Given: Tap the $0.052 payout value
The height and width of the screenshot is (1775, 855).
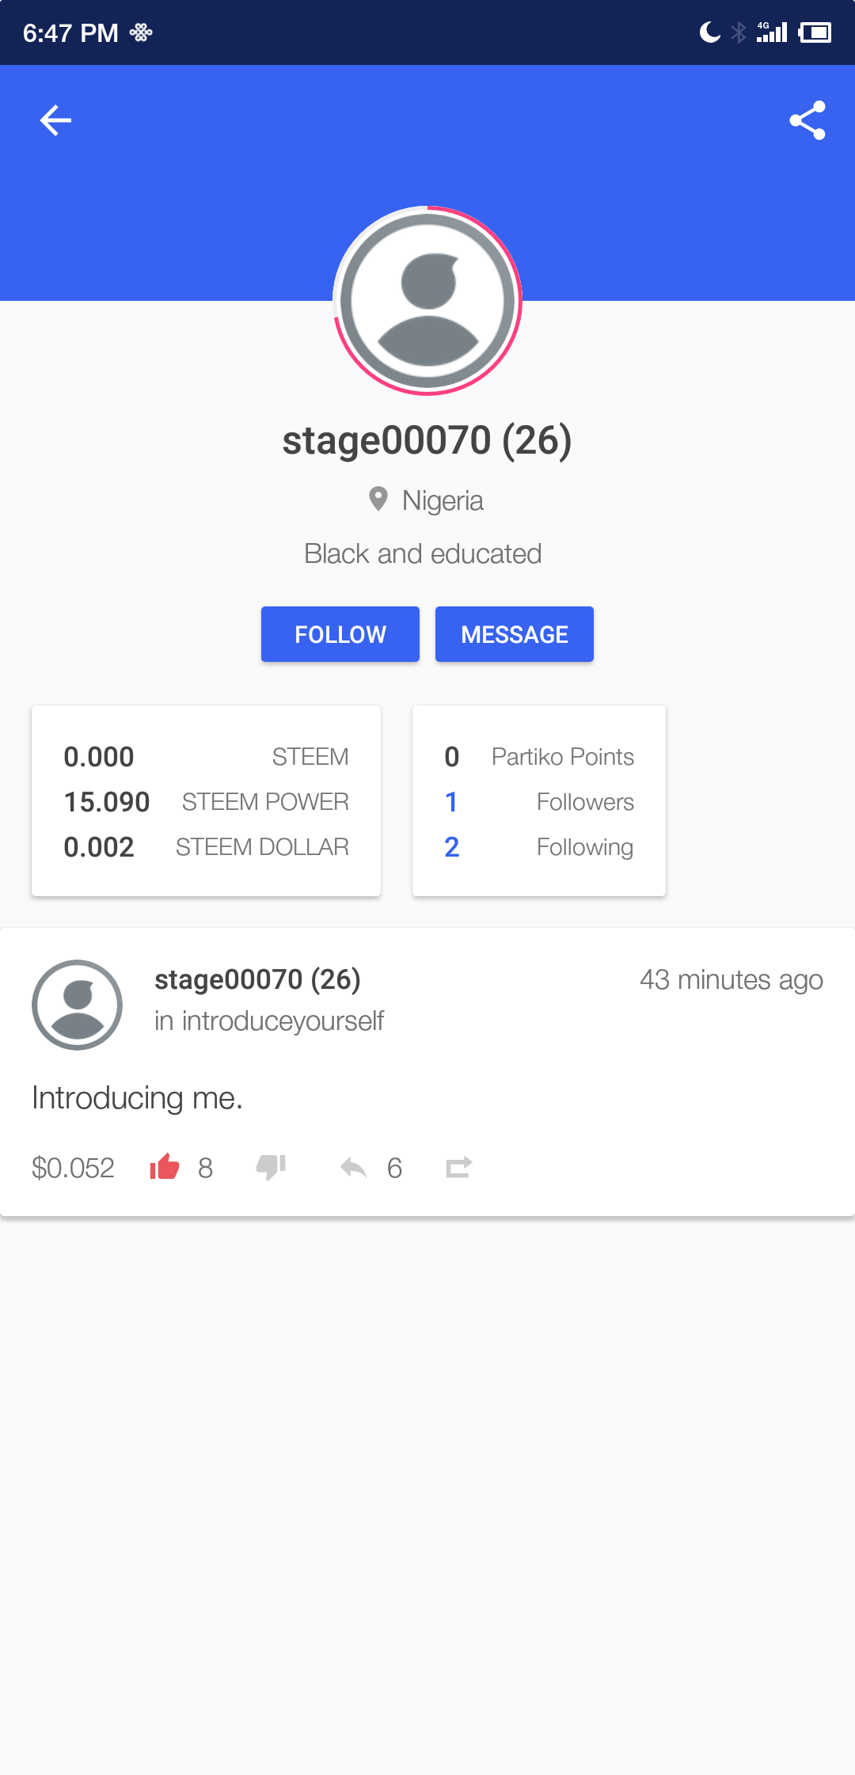Looking at the screenshot, I should (x=73, y=1168).
